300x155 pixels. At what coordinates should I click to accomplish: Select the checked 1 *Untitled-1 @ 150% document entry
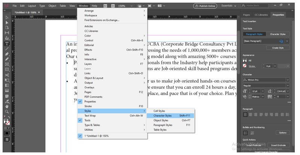click(x=112, y=136)
